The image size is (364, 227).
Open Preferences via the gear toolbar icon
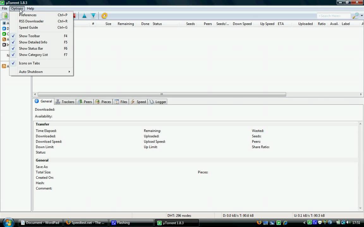(104, 16)
